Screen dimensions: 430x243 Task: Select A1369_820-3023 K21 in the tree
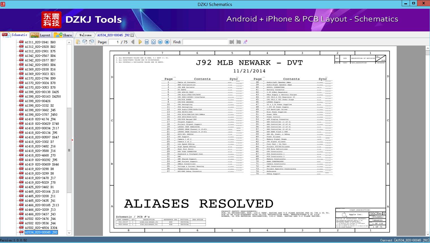40,74
